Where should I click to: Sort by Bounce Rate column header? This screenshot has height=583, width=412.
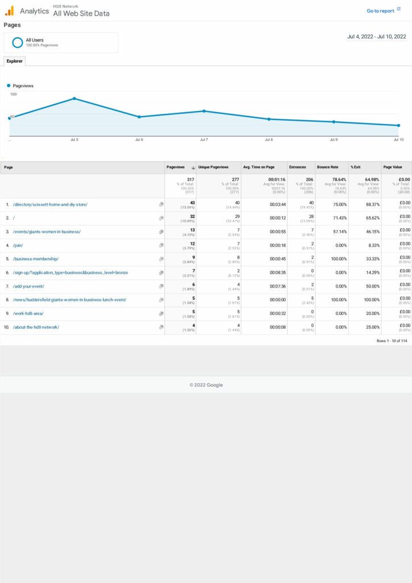coord(328,167)
